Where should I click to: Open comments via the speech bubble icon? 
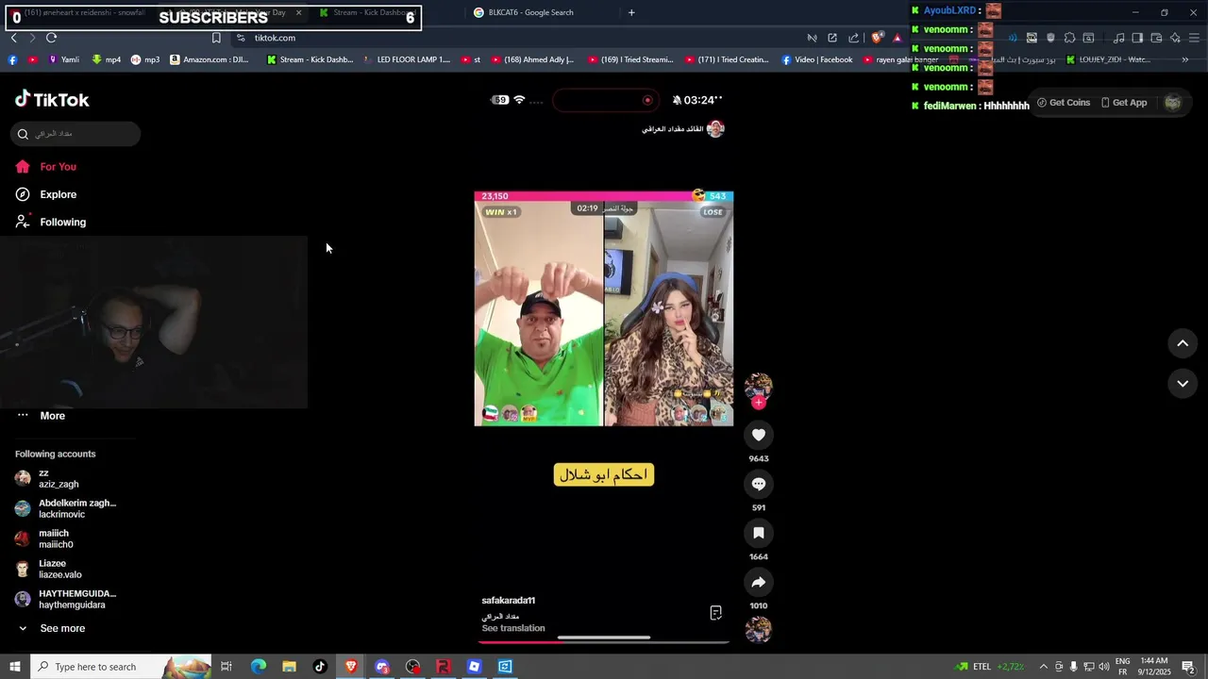coord(758,484)
